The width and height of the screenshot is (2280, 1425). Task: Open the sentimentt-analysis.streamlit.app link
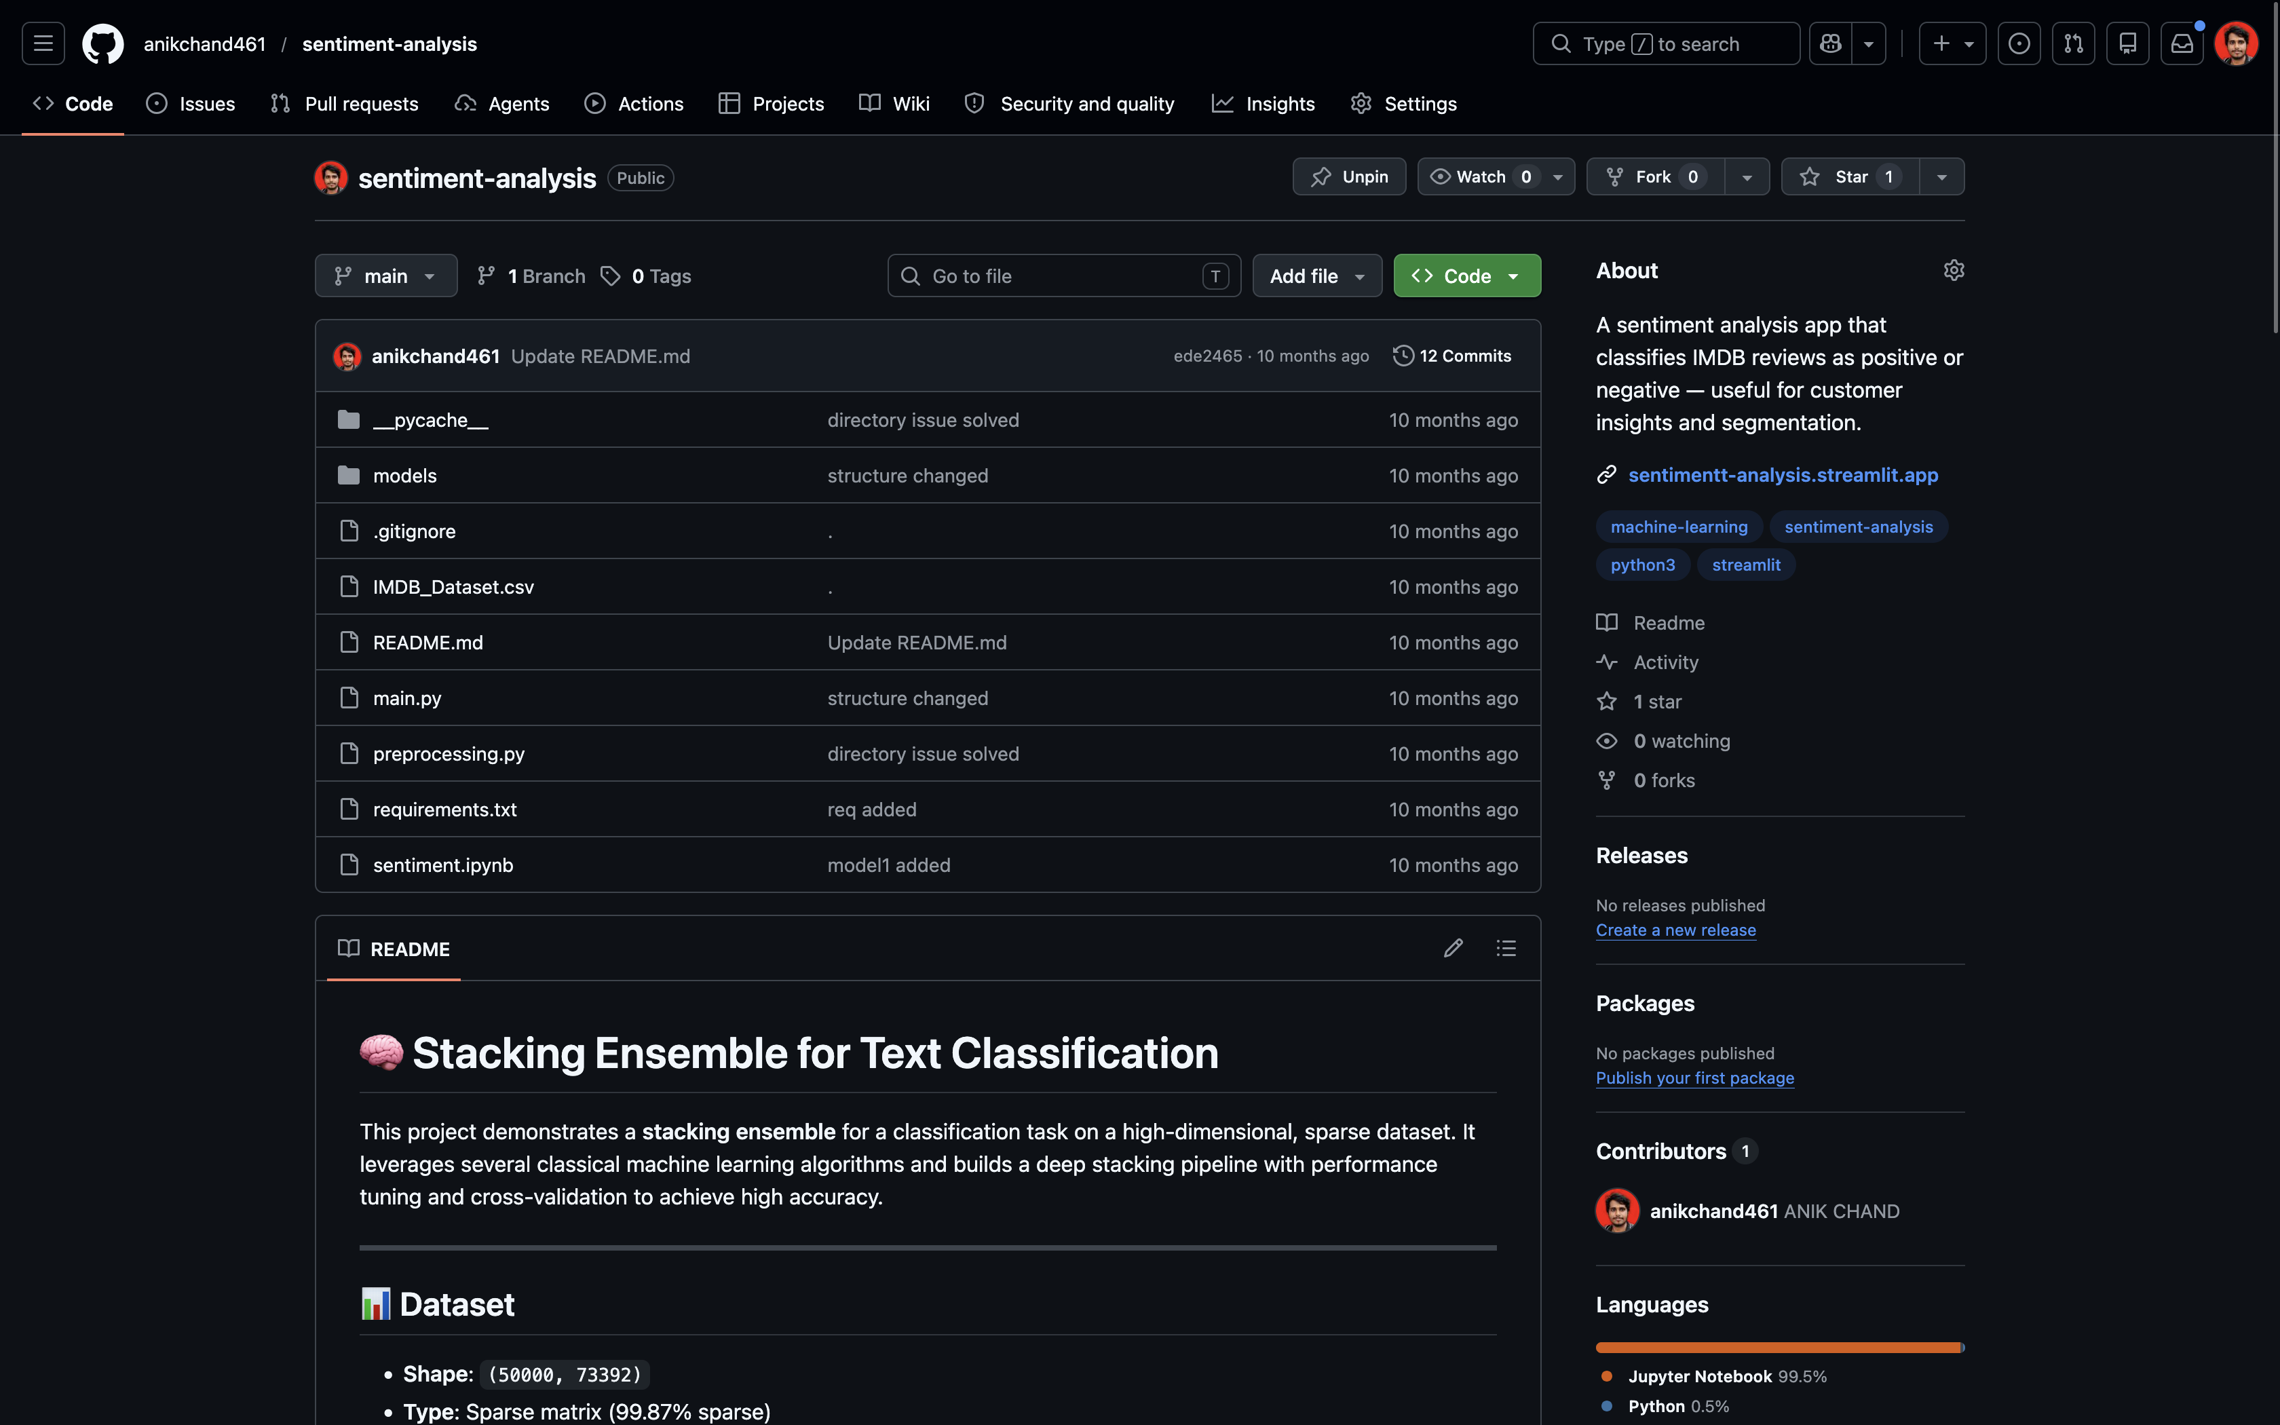point(1783,475)
